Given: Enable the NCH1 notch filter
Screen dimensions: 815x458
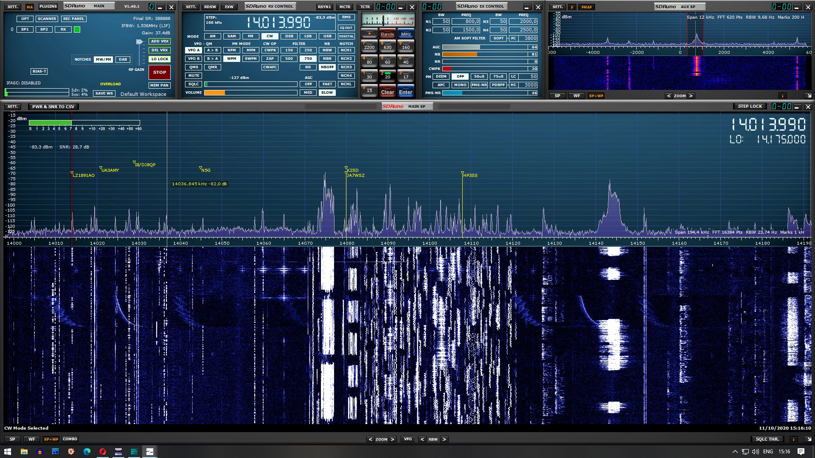Looking at the screenshot, I should click(x=346, y=50).
